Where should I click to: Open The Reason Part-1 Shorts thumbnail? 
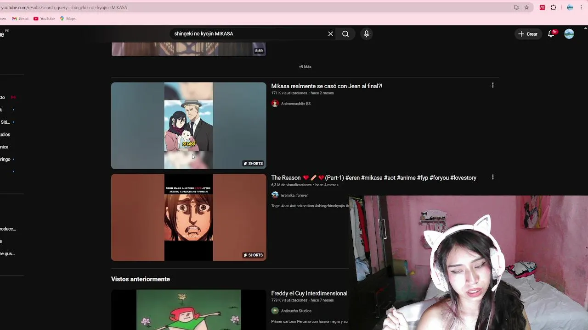click(188, 217)
